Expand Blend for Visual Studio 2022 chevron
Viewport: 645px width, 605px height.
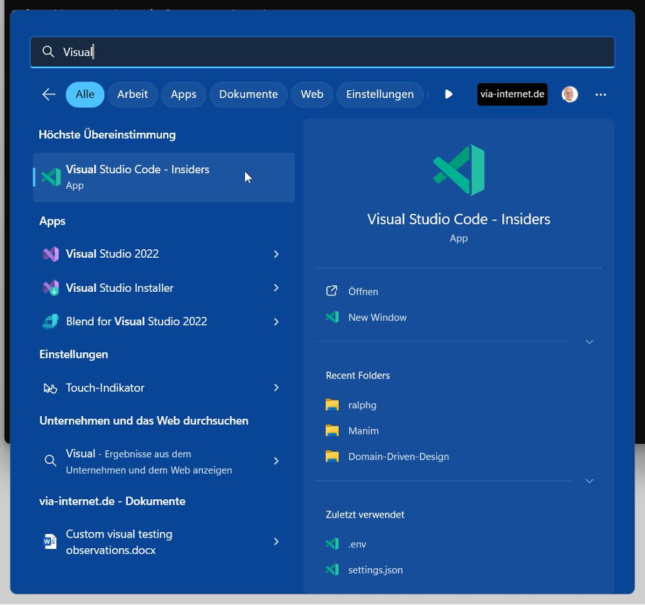tap(276, 322)
